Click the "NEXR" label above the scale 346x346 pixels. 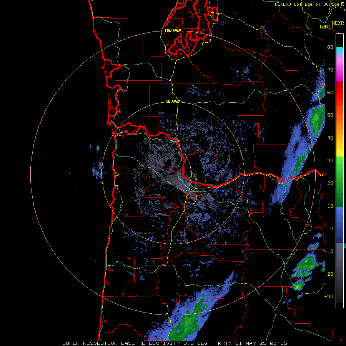(x=338, y=23)
